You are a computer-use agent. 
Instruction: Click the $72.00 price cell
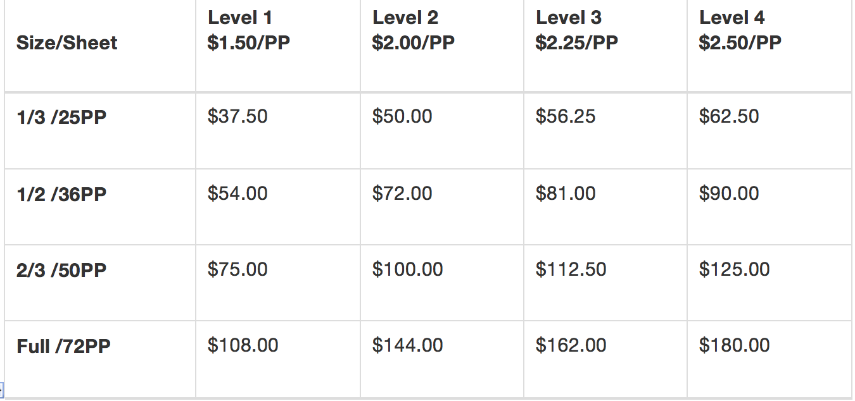(402, 193)
